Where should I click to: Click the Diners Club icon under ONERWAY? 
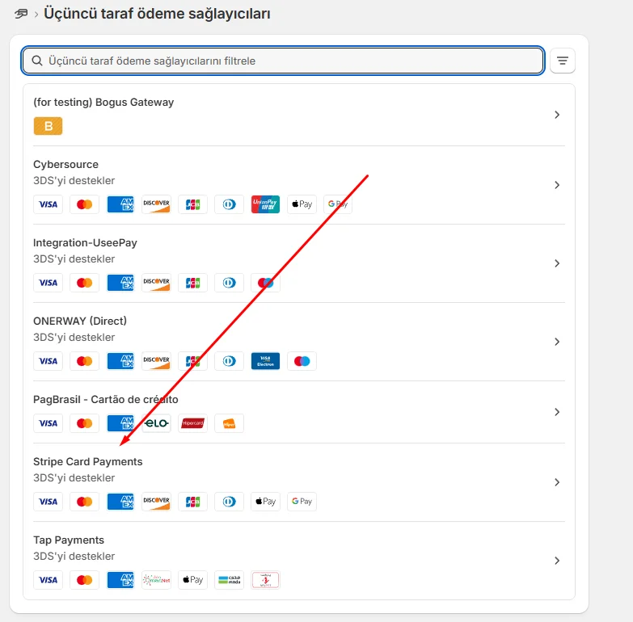[229, 360]
